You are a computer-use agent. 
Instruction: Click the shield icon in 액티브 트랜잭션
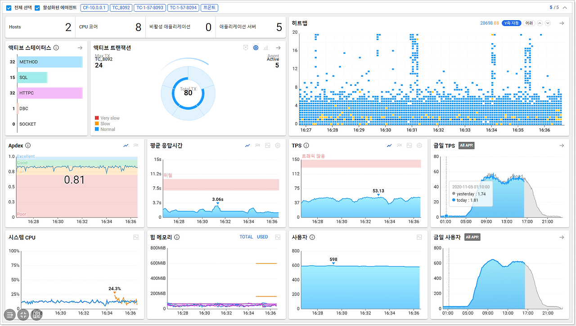click(246, 48)
